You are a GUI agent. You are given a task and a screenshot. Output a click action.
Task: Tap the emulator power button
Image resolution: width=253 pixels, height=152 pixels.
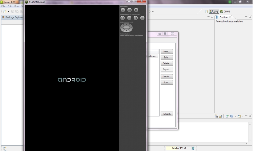(x=136, y=10)
